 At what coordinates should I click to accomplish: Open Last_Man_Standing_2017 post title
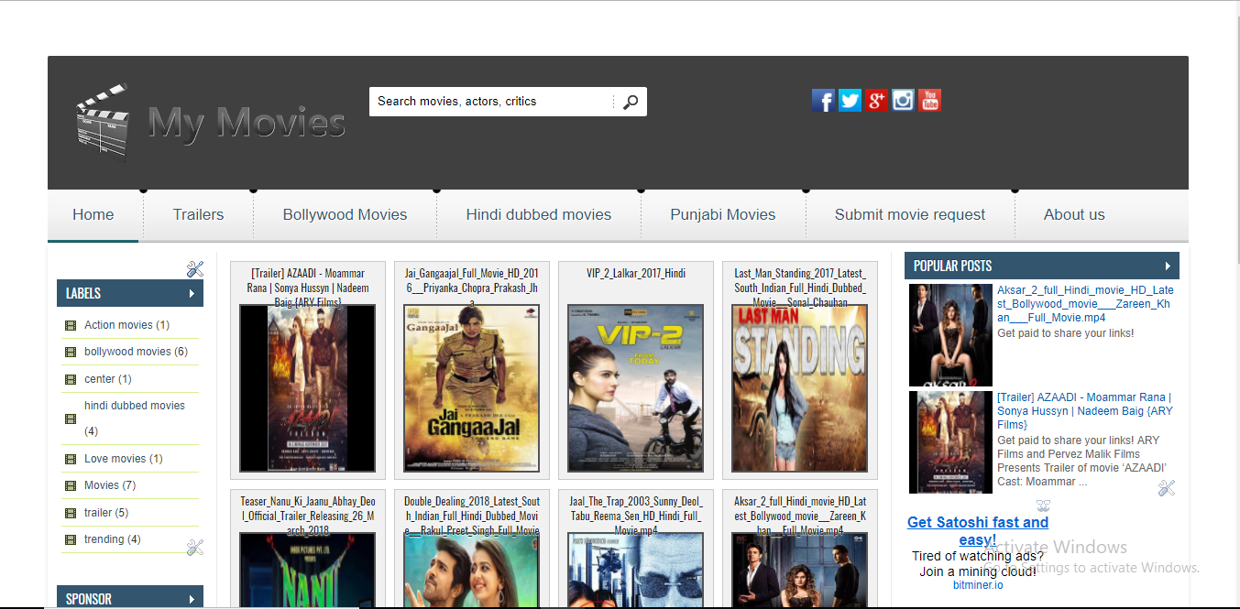(x=800, y=287)
